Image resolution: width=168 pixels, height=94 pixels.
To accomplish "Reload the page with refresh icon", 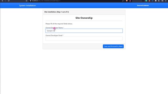I will click(9, 1).
